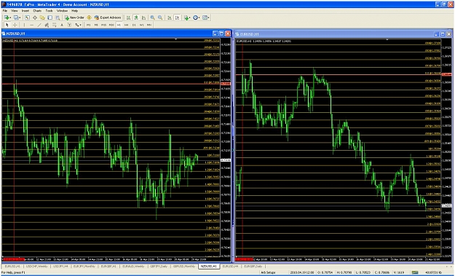
Task: Click the New Chart icon
Action: coord(7,17)
